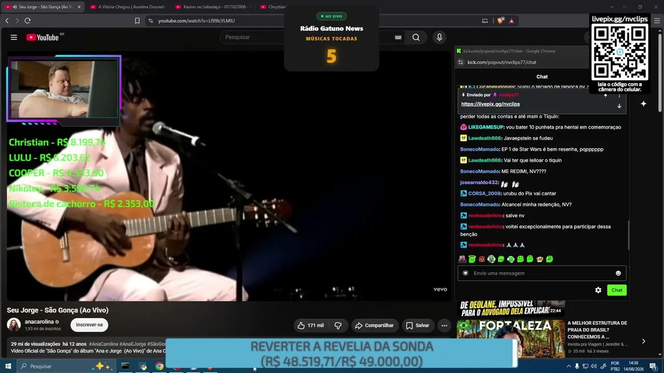Open the Fortaleza suggested video thumbnail
This screenshot has height=373, width=664.
click(511, 338)
